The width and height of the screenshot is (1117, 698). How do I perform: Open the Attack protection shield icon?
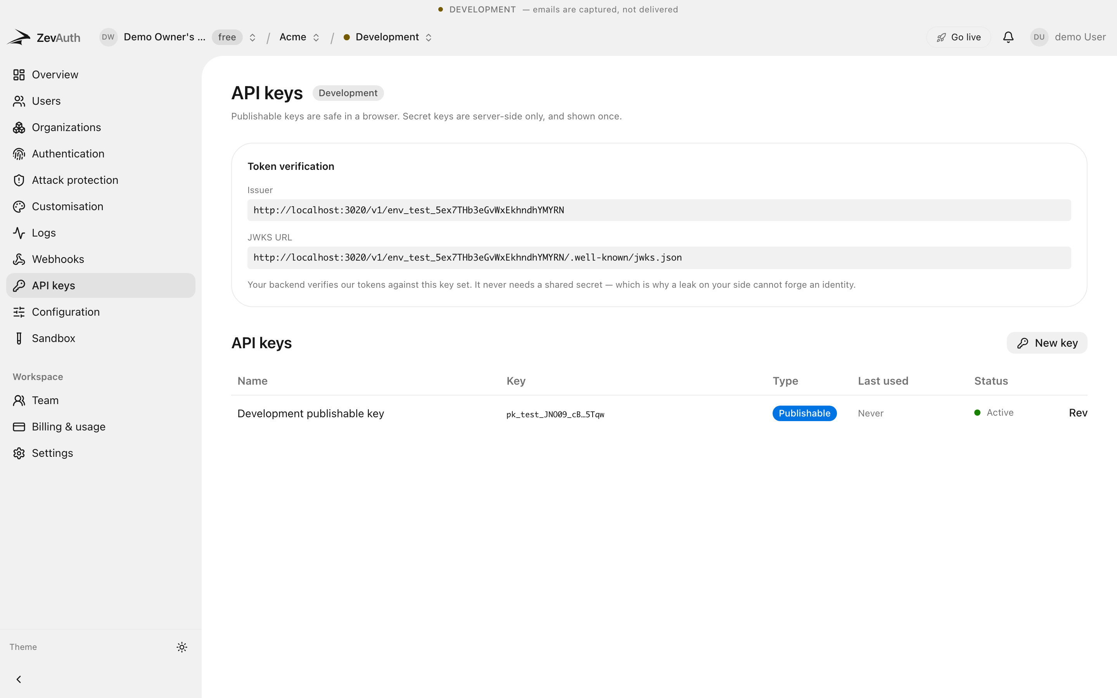19,180
